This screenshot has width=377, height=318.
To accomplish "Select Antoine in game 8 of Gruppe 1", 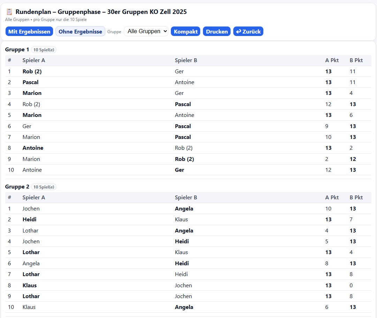I will 33,148.
